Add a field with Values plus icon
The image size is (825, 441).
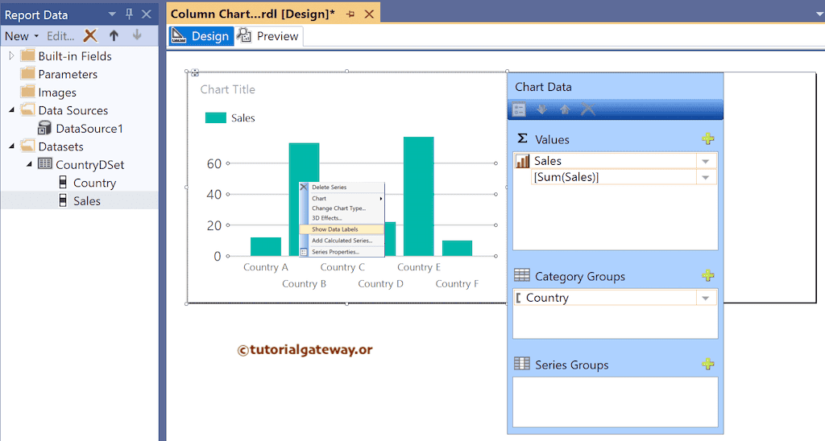[x=708, y=138]
